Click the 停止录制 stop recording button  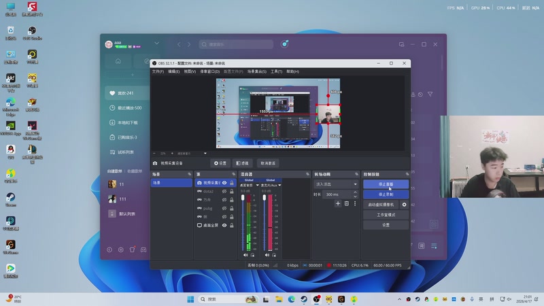click(386, 194)
